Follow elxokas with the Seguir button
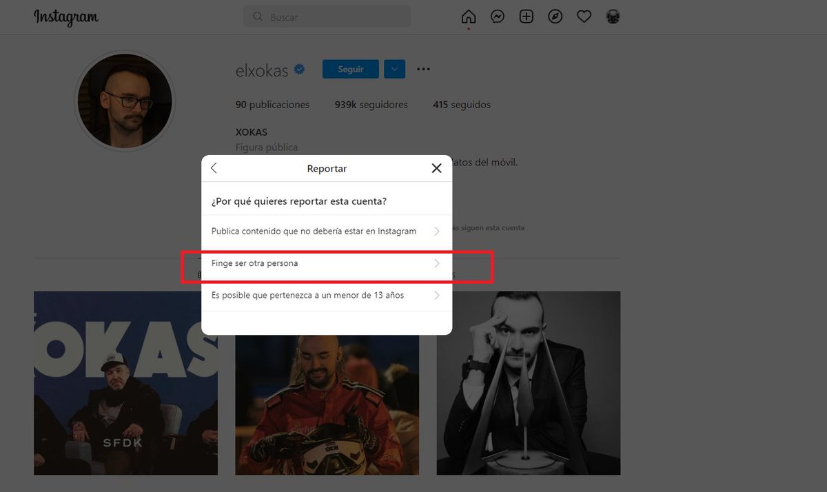This screenshot has width=827, height=492. click(x=351, y=69)
